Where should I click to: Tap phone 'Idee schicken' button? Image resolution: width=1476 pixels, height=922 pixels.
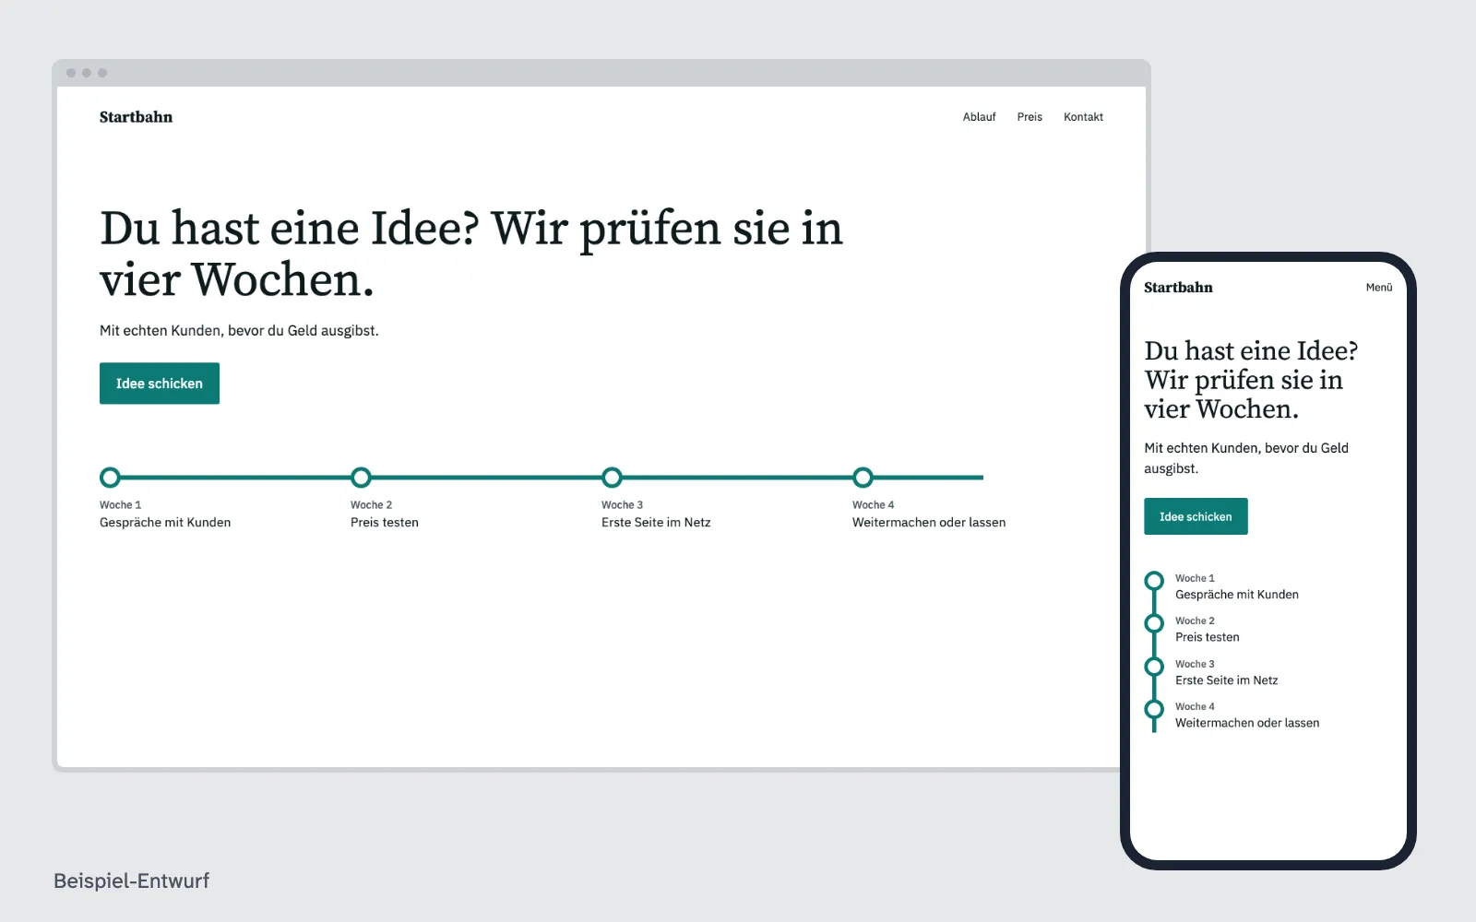point(1196,516)
